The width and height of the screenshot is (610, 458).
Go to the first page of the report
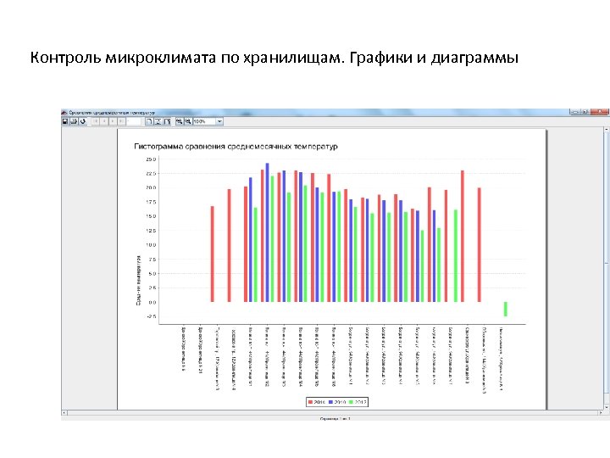pos(96,121)
